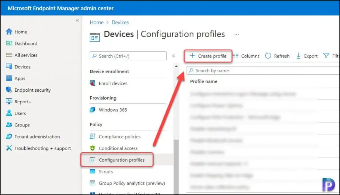Click Home breadcrumb link
340x195 pixels.
pos(97,23)
